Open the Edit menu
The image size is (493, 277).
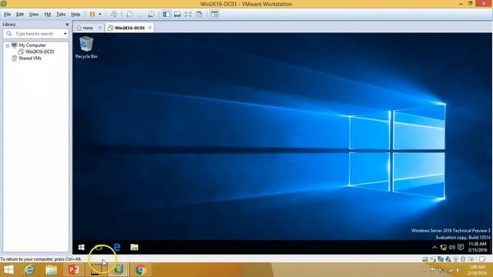point(20,15)
